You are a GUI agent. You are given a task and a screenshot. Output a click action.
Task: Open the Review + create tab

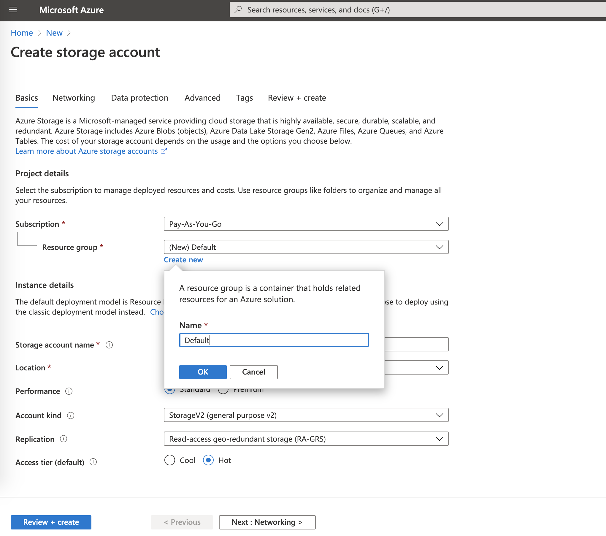[297, 98]
